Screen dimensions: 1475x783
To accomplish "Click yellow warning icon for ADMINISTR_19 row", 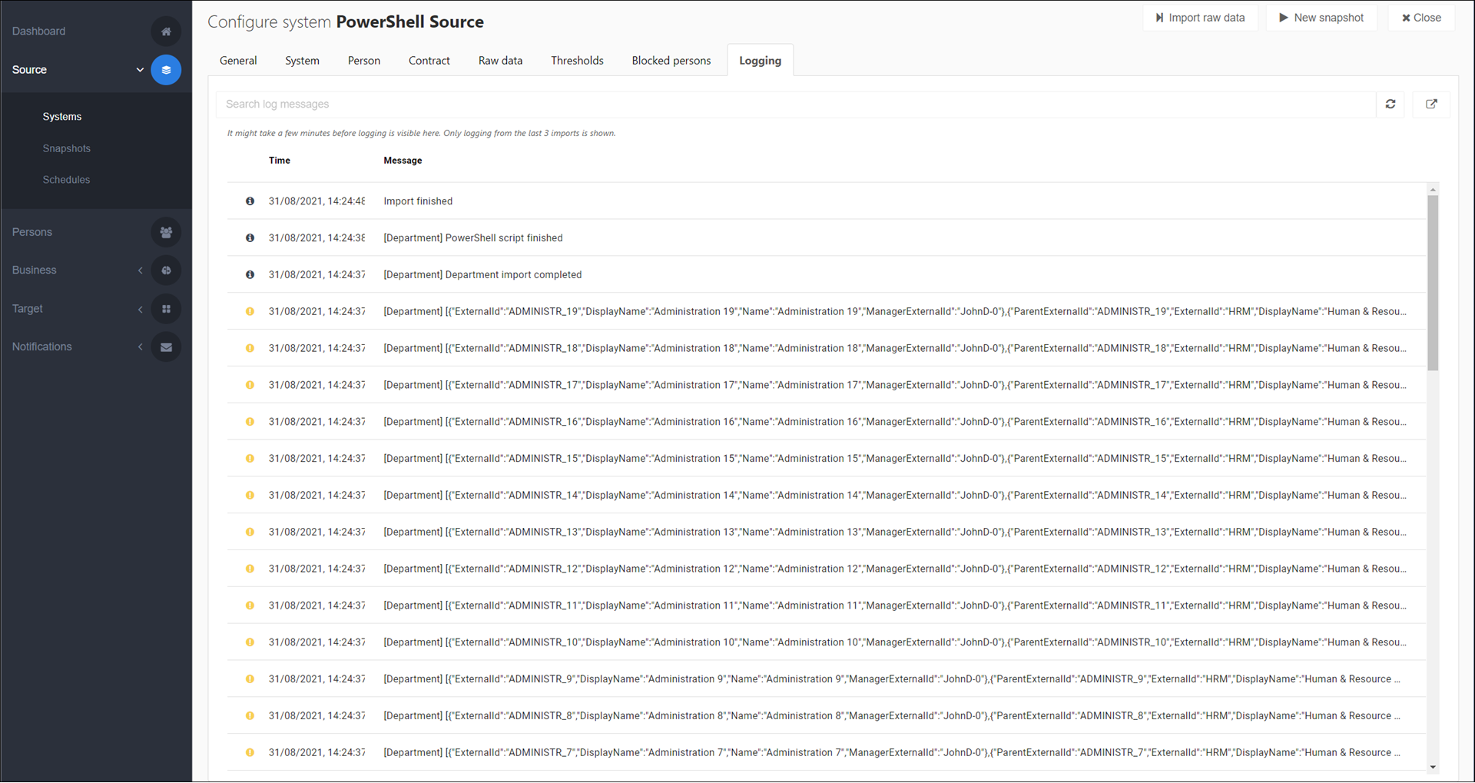I will (250, 311).
